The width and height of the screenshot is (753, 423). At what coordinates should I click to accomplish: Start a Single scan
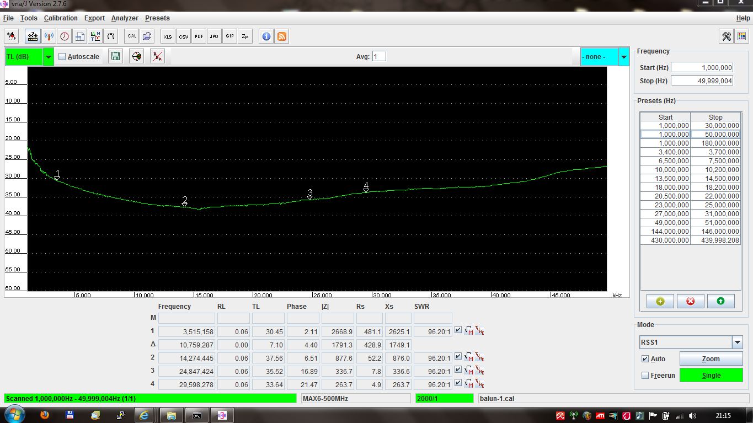point(711,375)
